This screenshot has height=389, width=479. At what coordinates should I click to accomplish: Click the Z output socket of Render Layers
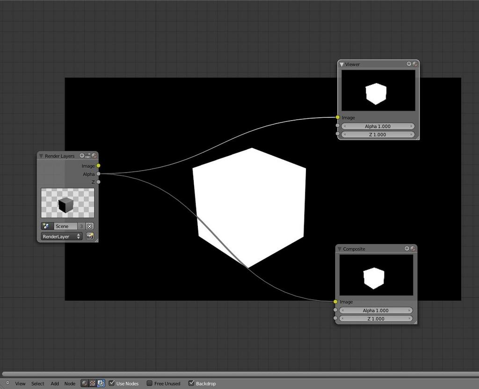click(98, 182)
